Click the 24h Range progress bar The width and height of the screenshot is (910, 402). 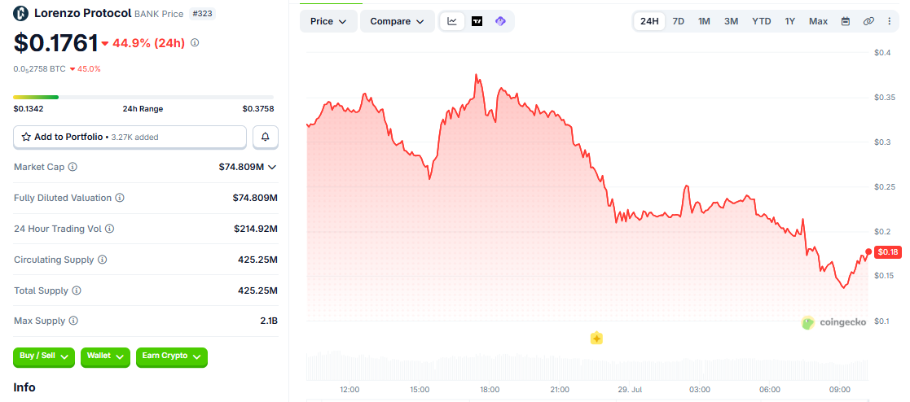143,97
